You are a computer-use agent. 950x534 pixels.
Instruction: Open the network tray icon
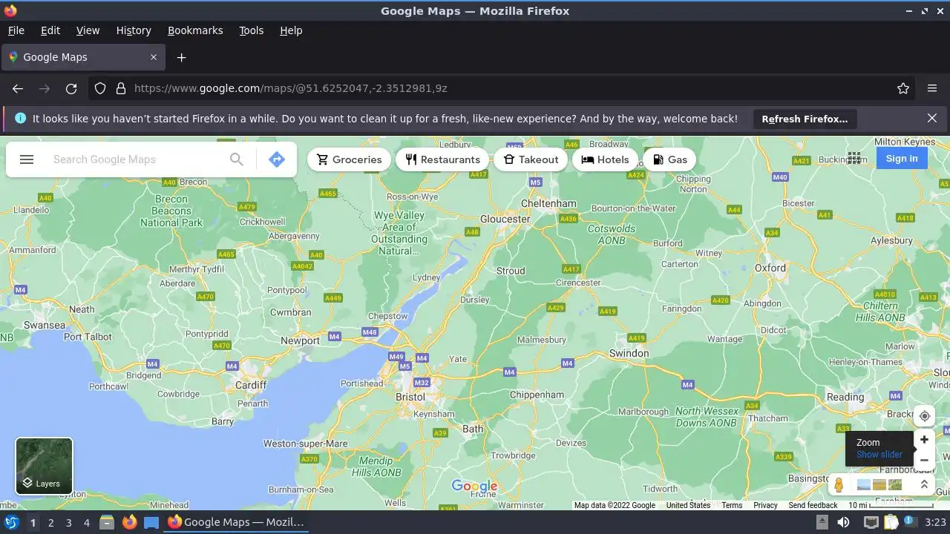(871, 522)
